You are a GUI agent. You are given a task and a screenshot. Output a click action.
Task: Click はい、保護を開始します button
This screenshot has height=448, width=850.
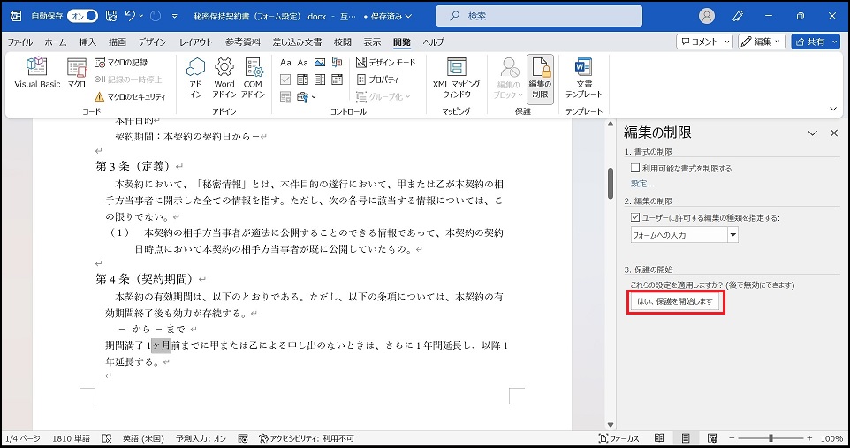(675, 301)
